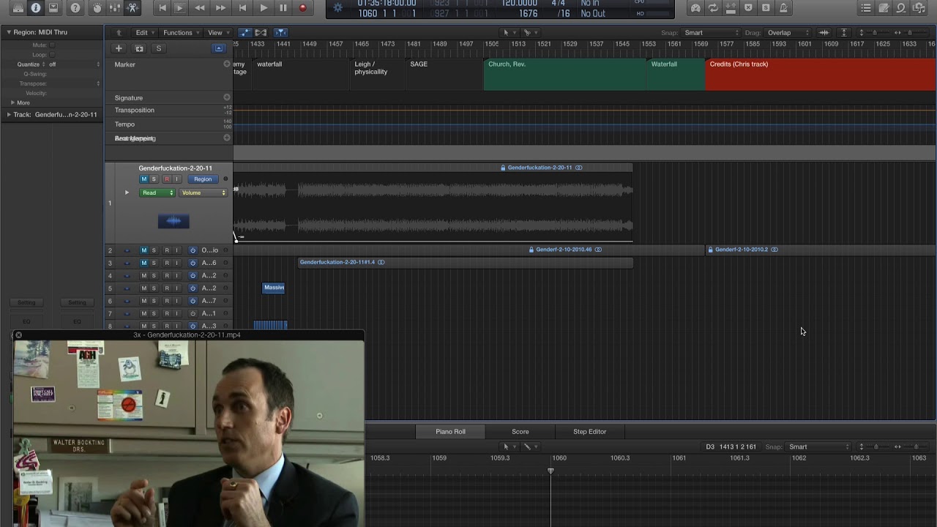
Task: Select the Church, Rev. green marker
Action: tap(564, 74)
